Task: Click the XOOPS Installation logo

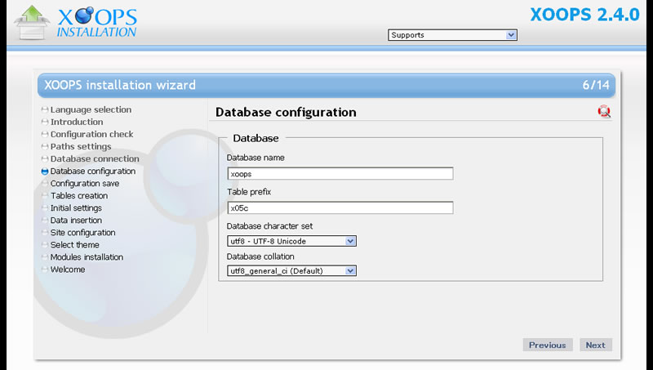Action: click(96, 22)
